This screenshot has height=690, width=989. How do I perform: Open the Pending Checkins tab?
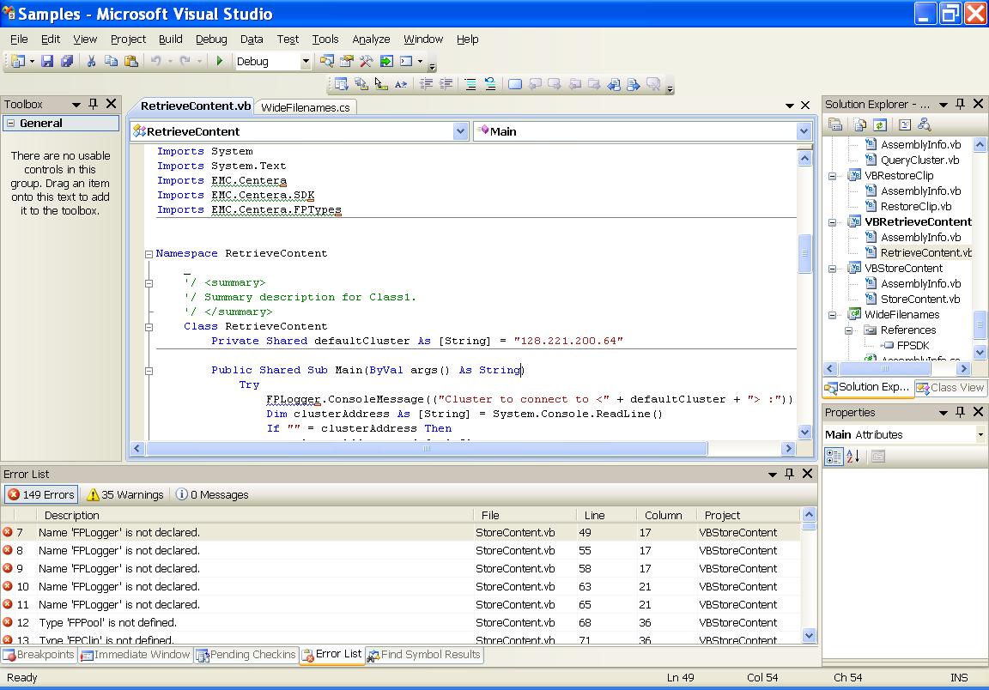click(x=246, y=655)
